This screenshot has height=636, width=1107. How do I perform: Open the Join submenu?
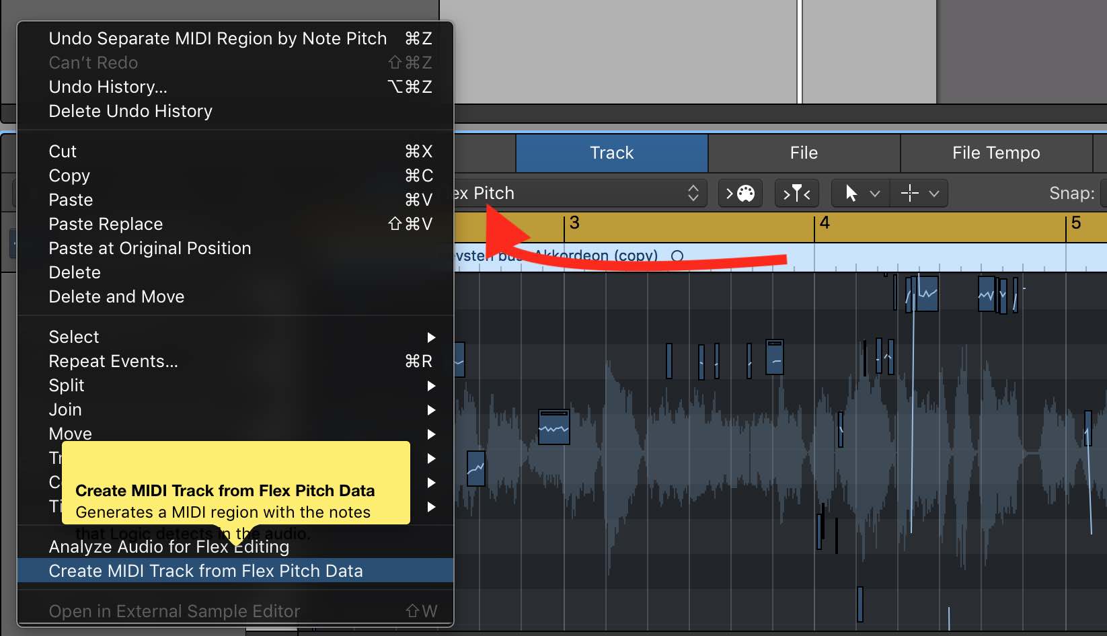point(65,409)
